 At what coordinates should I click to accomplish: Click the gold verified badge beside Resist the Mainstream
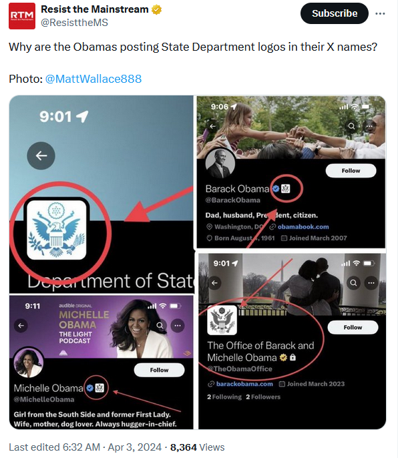tap(157, 9)
